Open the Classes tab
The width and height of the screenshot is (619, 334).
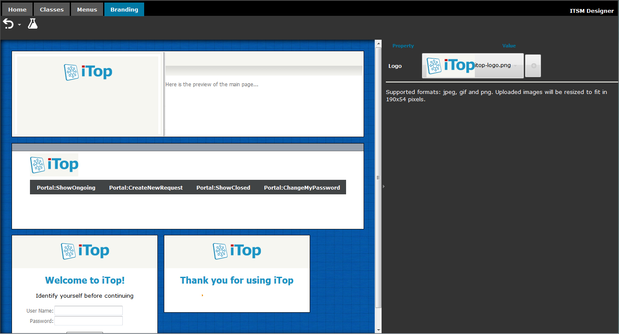[x=52, y=9]
